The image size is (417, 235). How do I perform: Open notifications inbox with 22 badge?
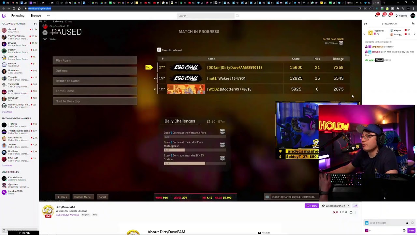tap(384, 16)
